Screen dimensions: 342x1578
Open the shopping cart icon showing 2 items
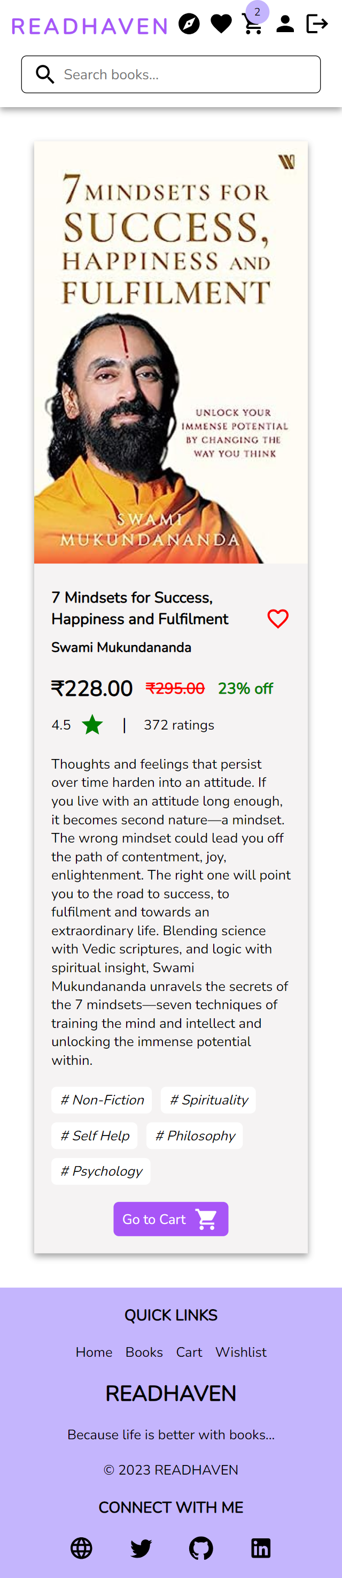pyautogui.click(x=252, y=26)
